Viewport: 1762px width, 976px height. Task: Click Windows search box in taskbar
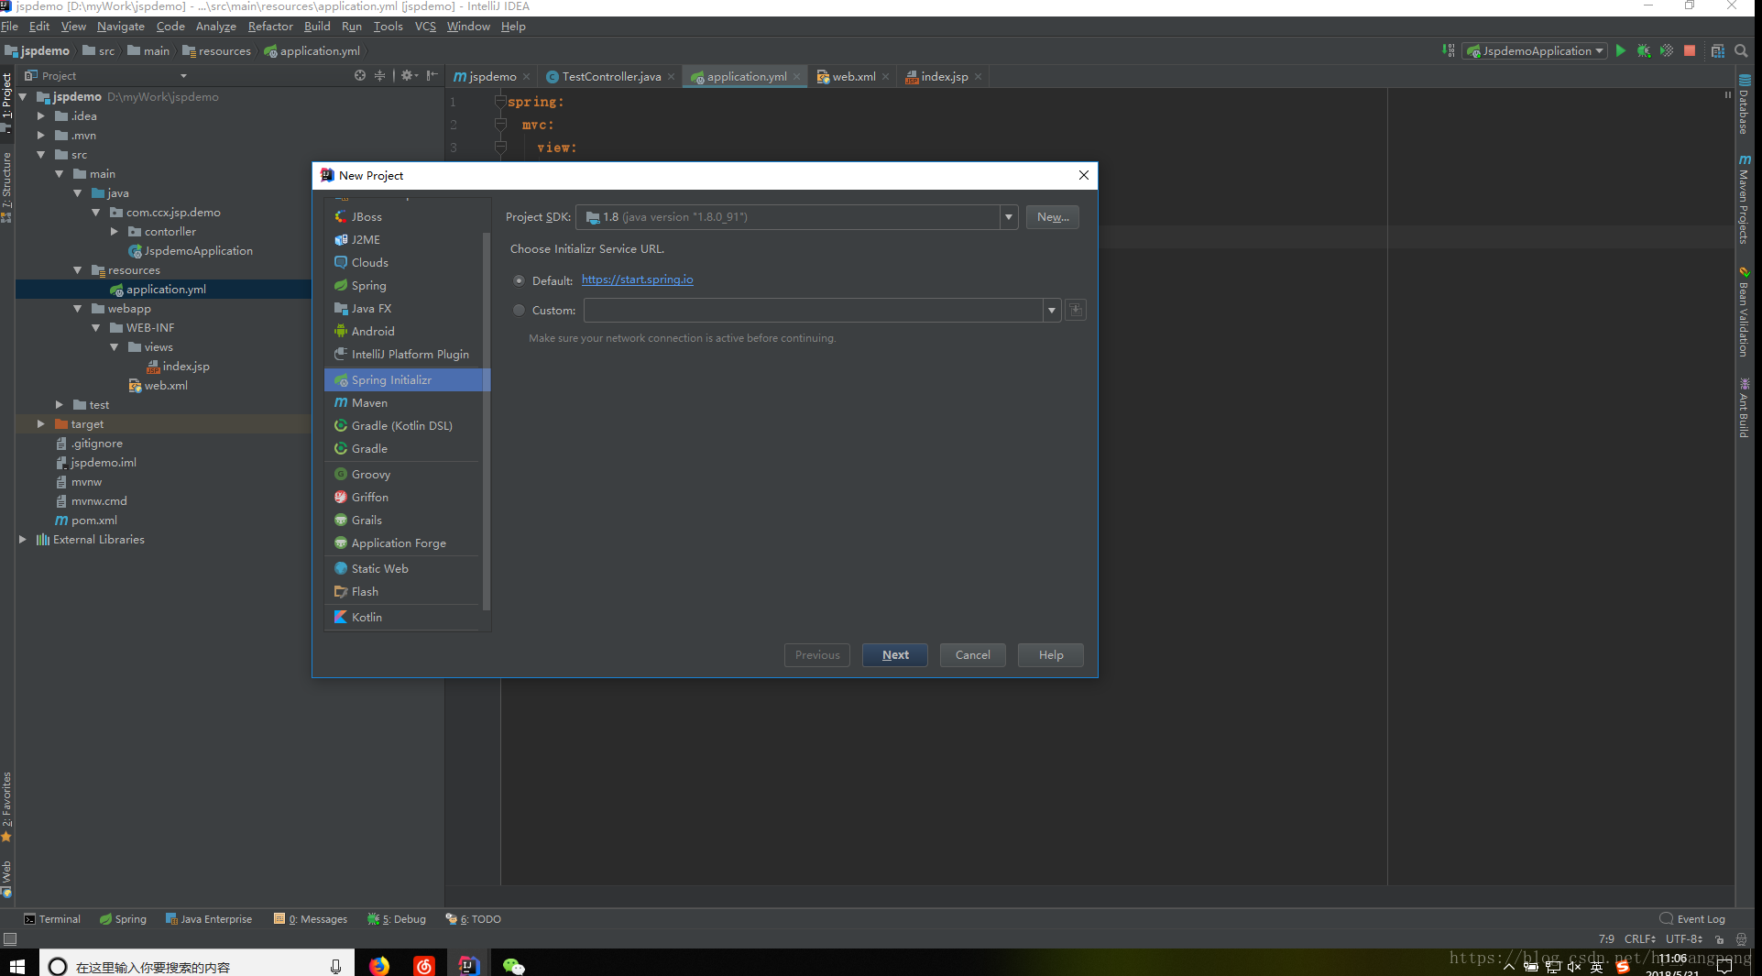tap(196, 966)
